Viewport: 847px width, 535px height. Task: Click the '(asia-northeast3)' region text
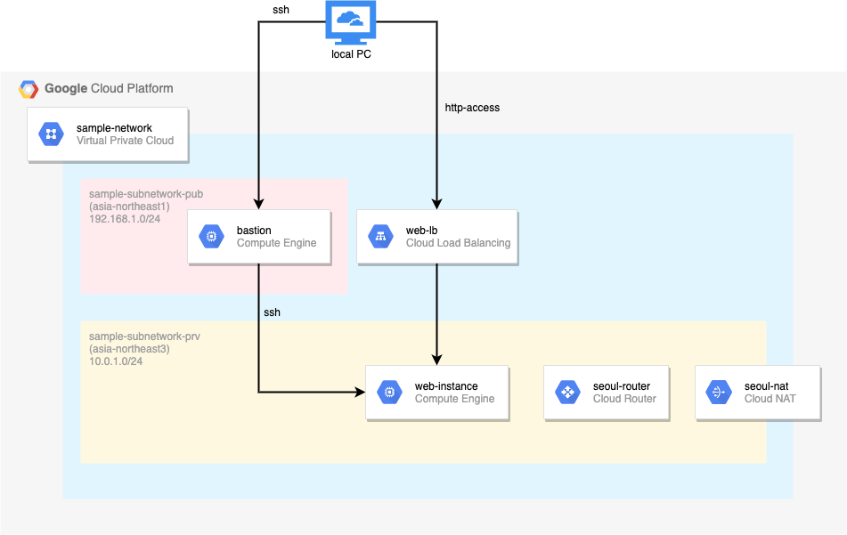pos(129,349)
